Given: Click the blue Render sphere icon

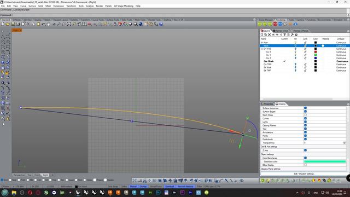Looking at the screenshot, I should [141, 24].
